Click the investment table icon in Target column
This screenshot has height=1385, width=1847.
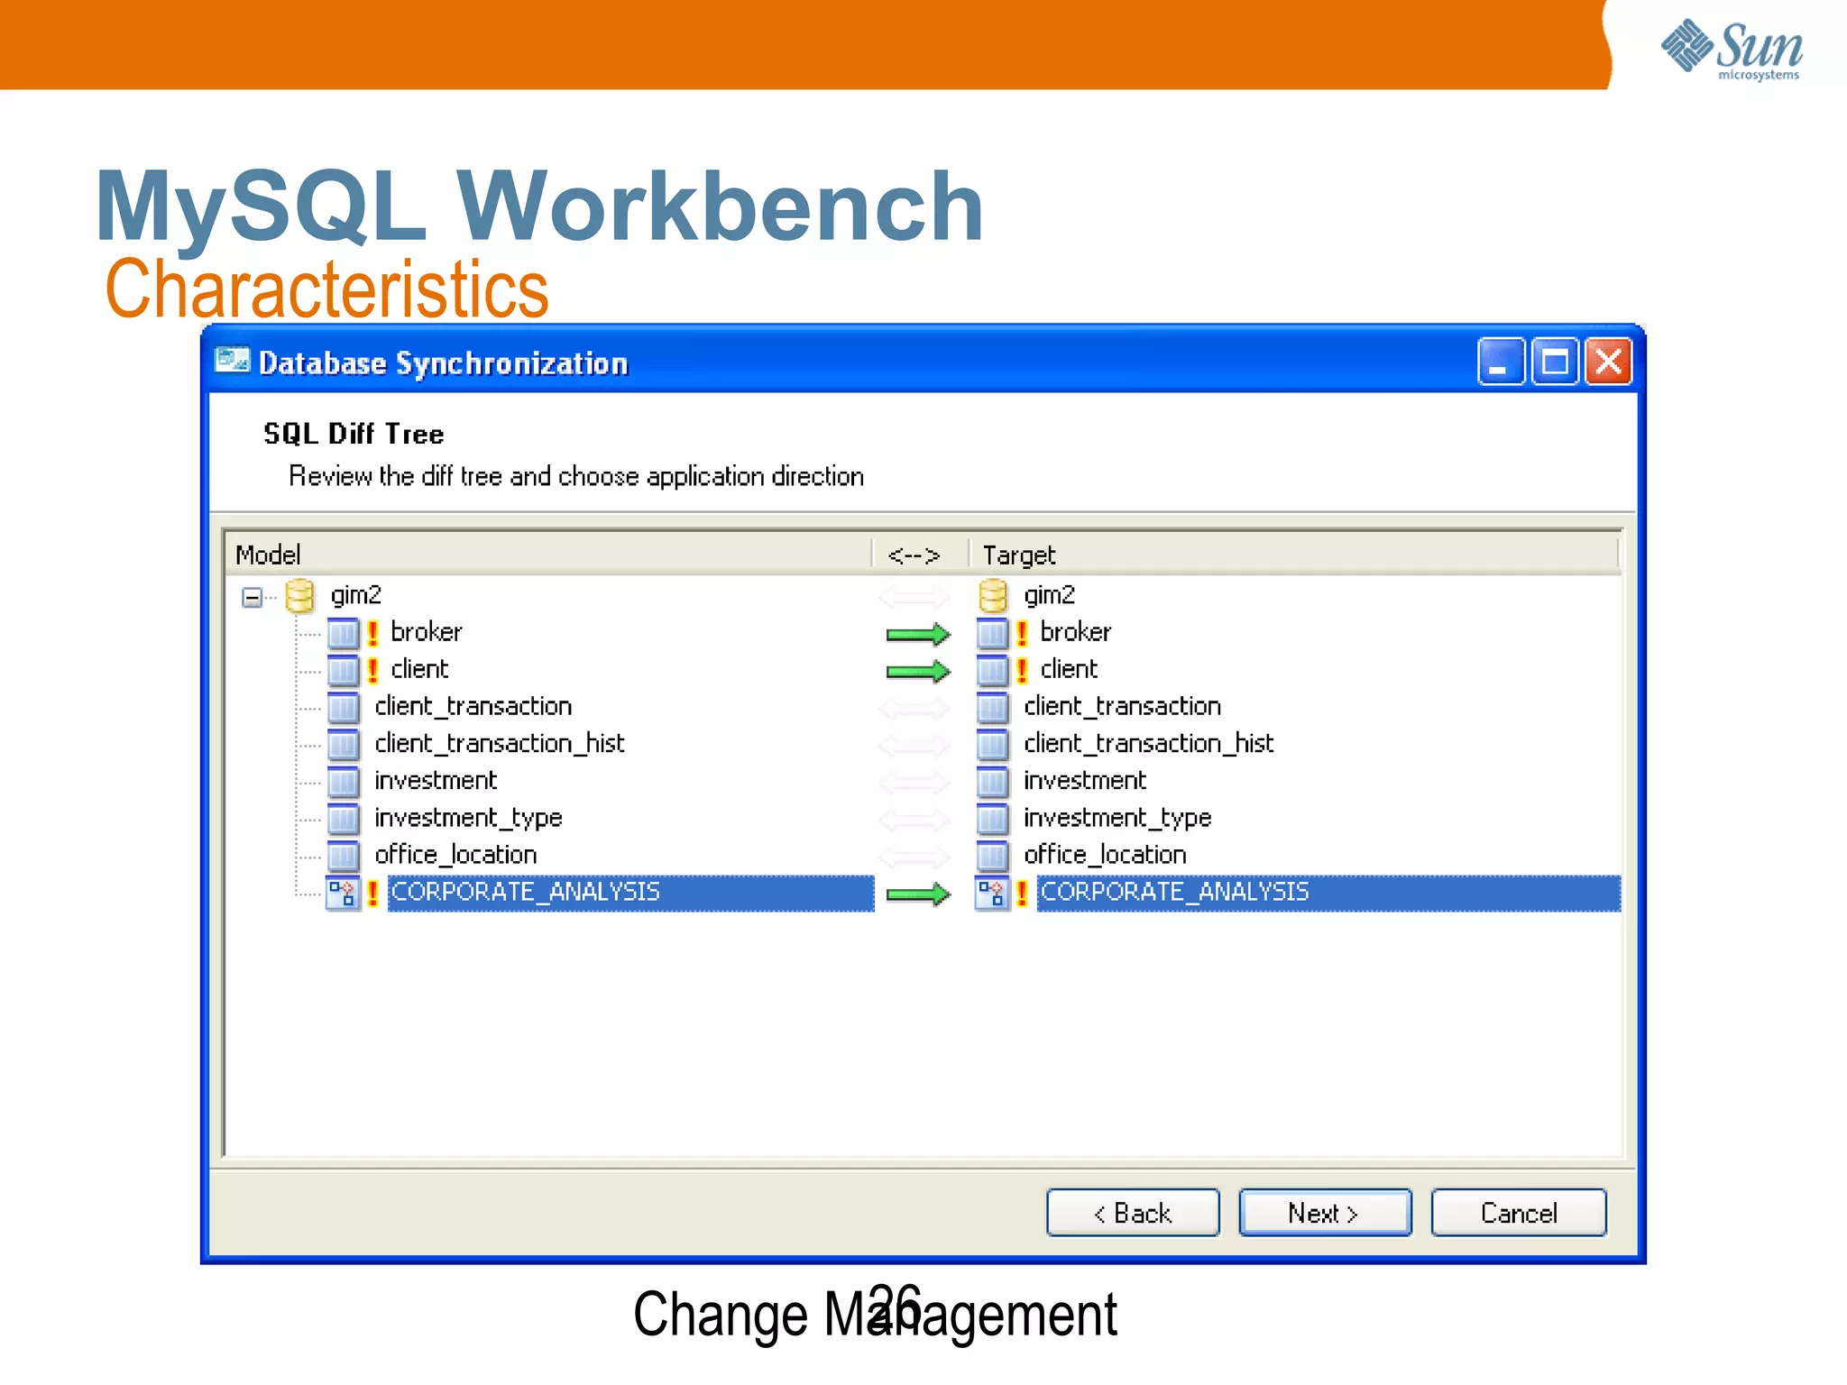tap(992, 782)
